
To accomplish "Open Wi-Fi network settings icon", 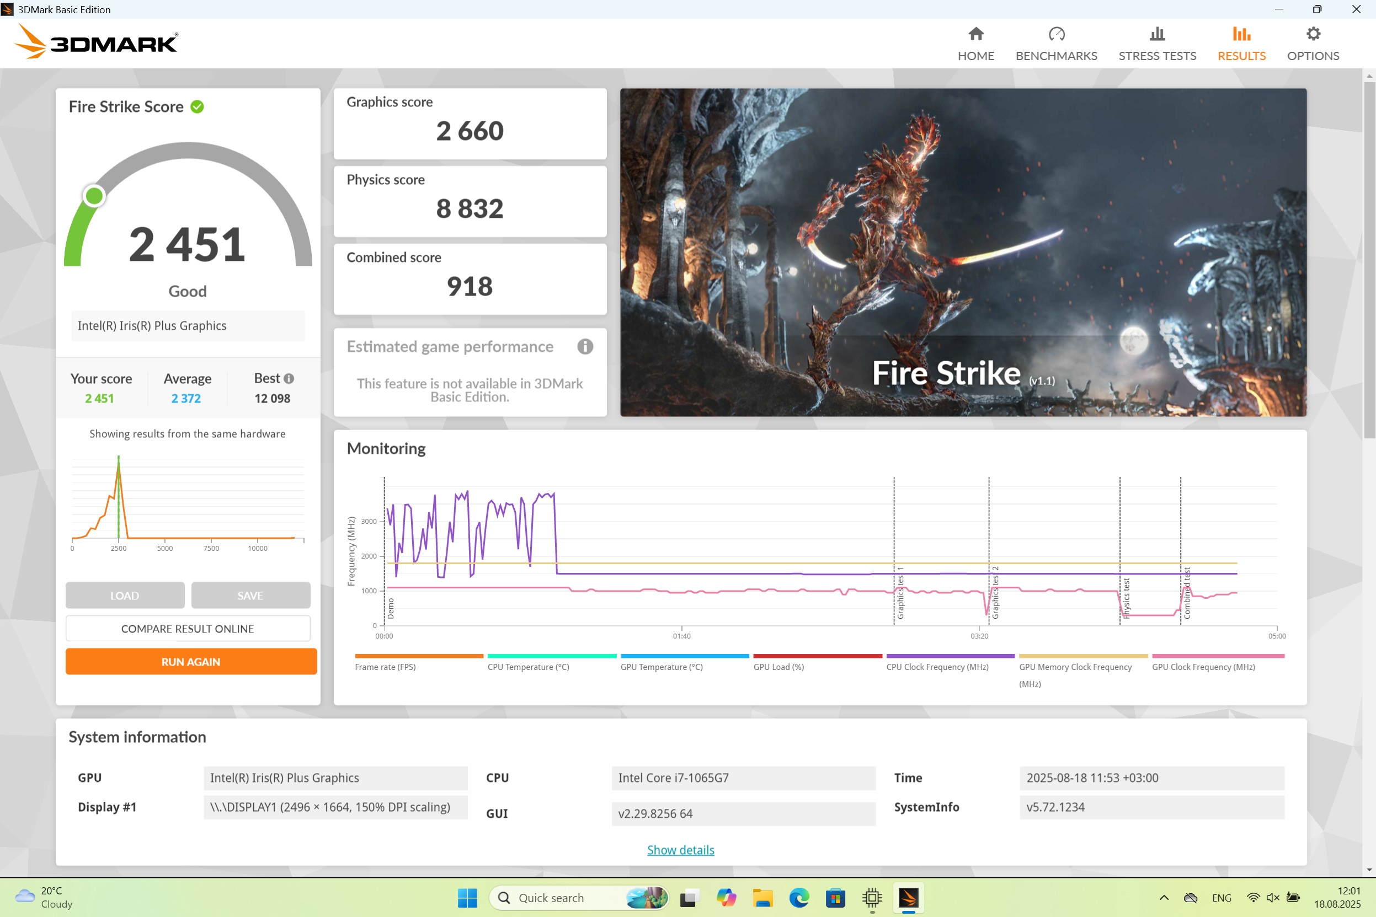I will [x=1253, y=898].
